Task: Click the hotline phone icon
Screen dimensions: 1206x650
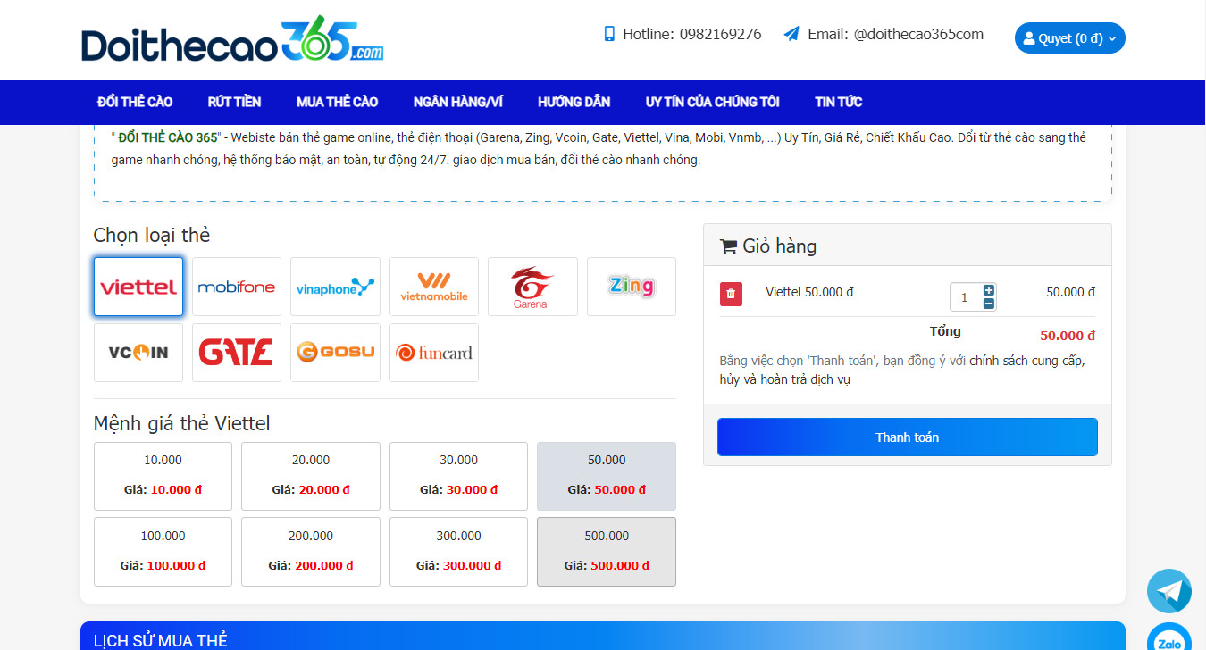Action: point(609,34)
